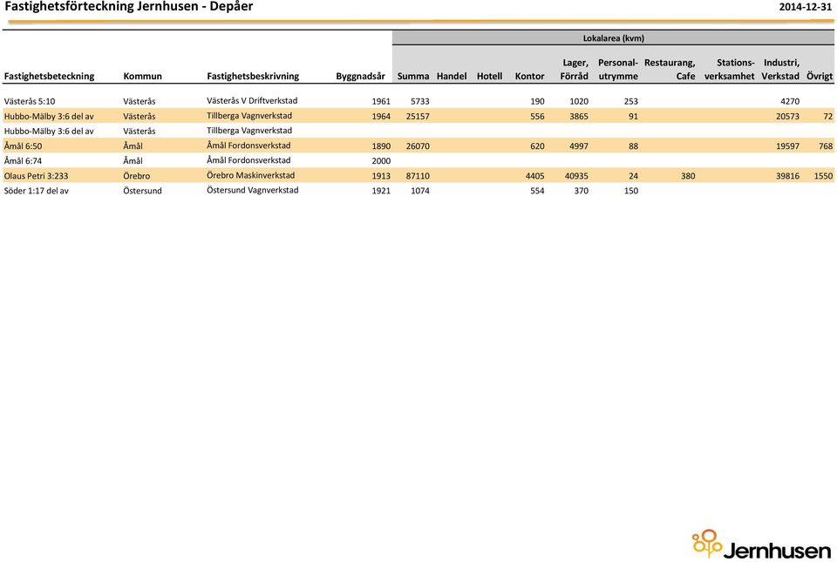Click the Övrigt value 1550
Image resolution: width=837 pixels, height=562 pixels.
823,176
